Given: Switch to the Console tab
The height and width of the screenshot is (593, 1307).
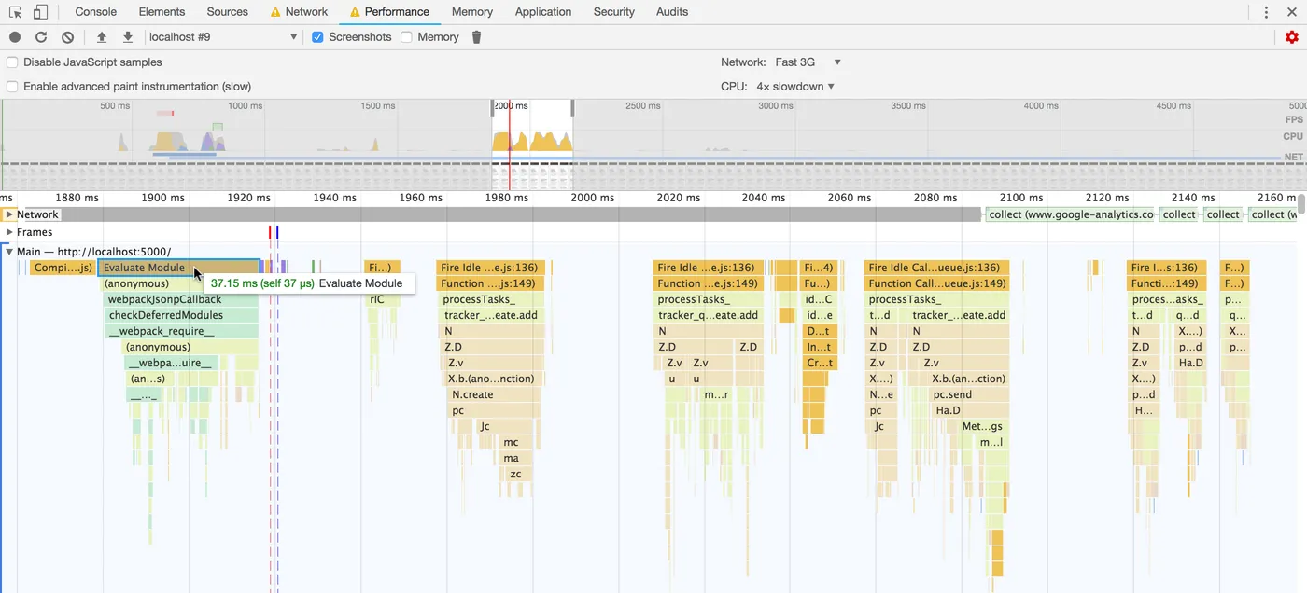Looking at the screenshot, I should (x=96, y=12).
